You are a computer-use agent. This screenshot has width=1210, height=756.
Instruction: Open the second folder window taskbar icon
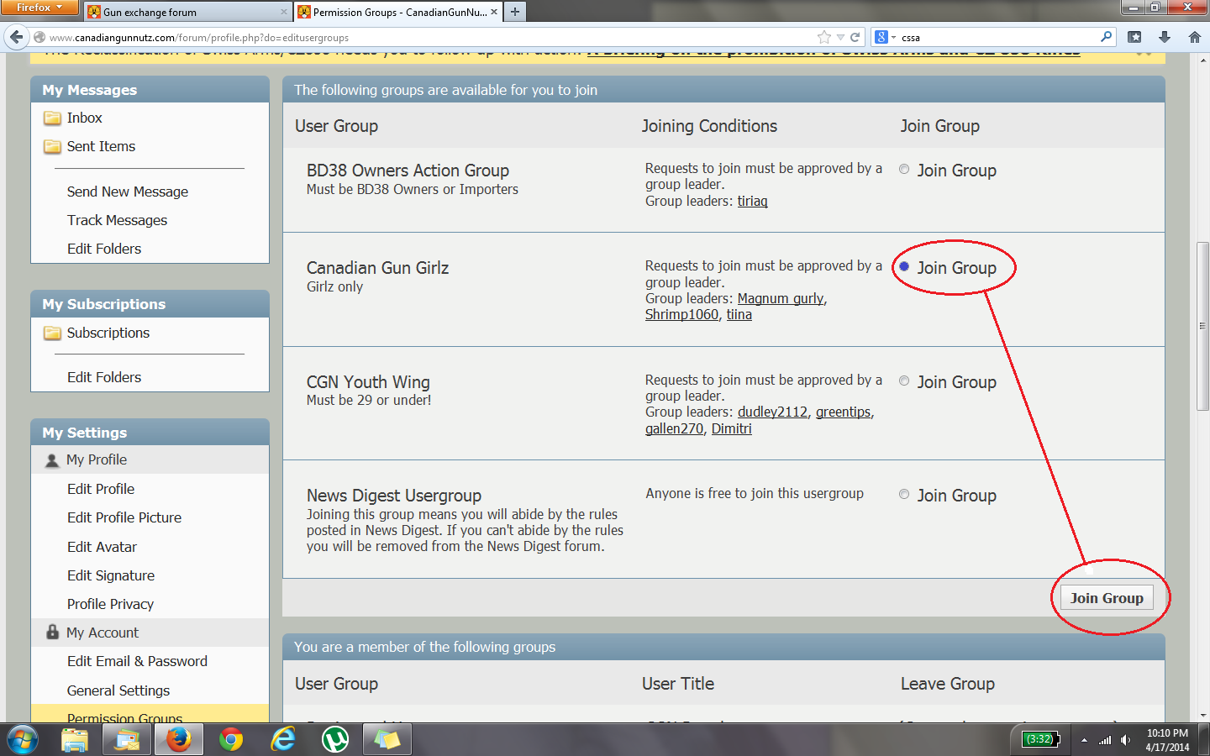[x=127, y=740]
